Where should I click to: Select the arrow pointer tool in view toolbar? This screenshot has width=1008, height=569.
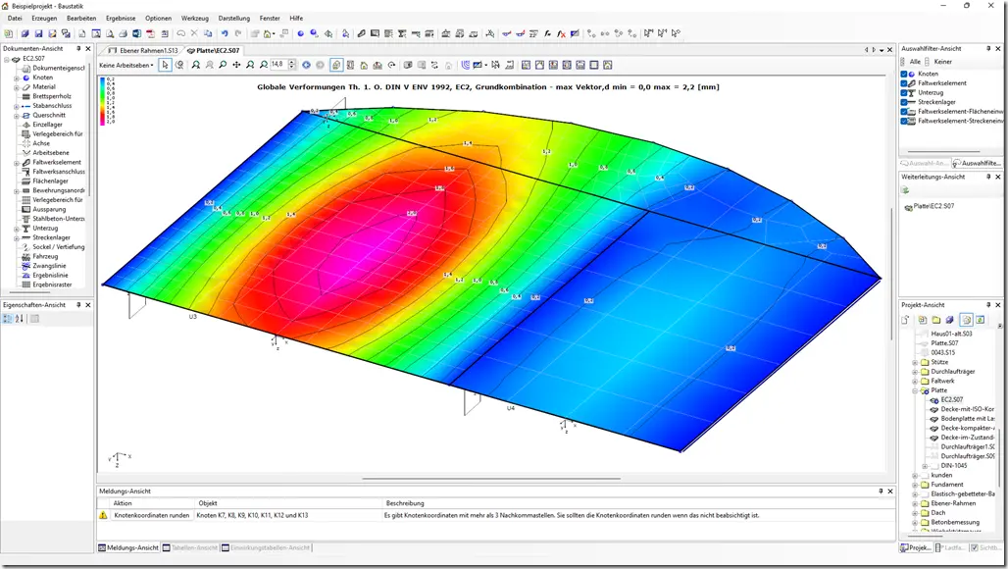pyautogui.click(x=165, y=65)
